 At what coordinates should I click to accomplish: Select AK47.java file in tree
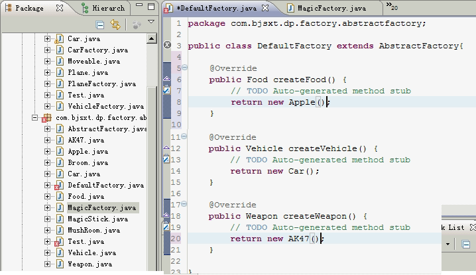click(x=86, y=140)
